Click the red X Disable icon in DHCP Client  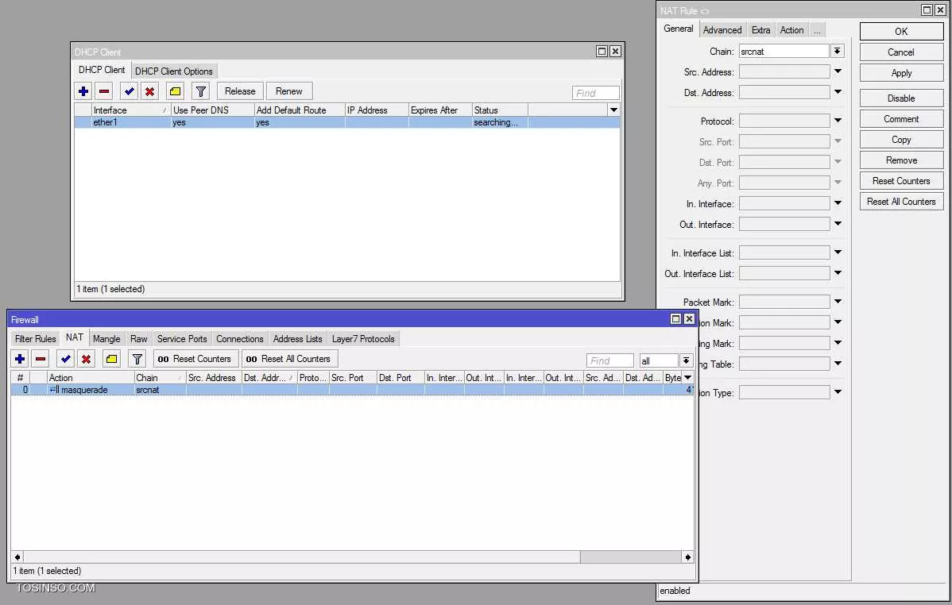point(149,91)
